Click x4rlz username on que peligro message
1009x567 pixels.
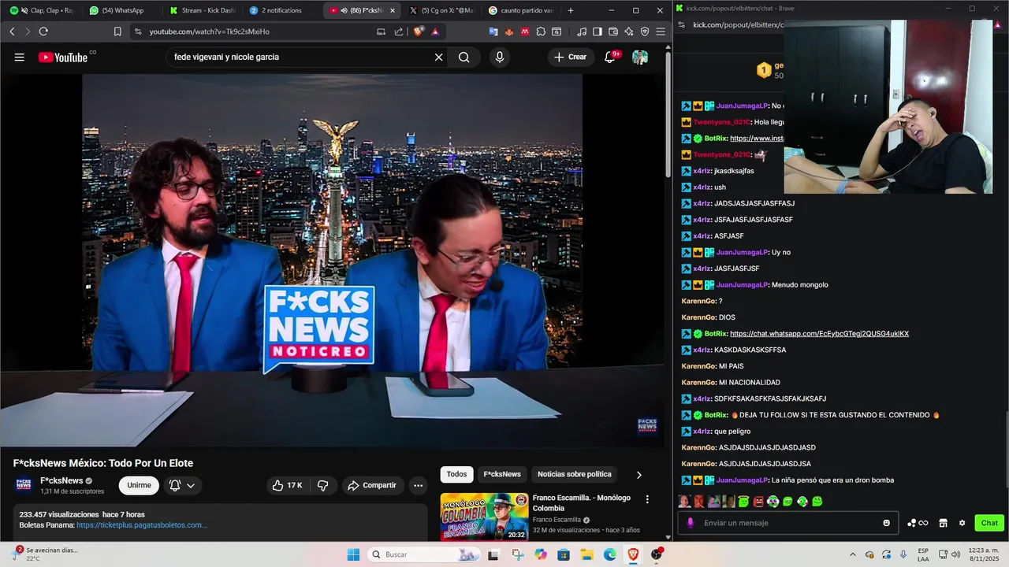tap(702, 432)
